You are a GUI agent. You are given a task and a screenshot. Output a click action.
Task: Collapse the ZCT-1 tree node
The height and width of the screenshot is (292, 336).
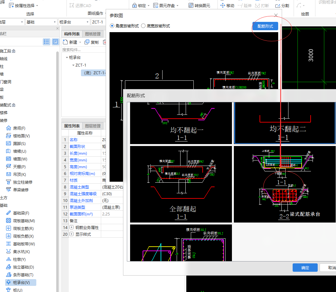pyautogui.click(x=73, y=65)
